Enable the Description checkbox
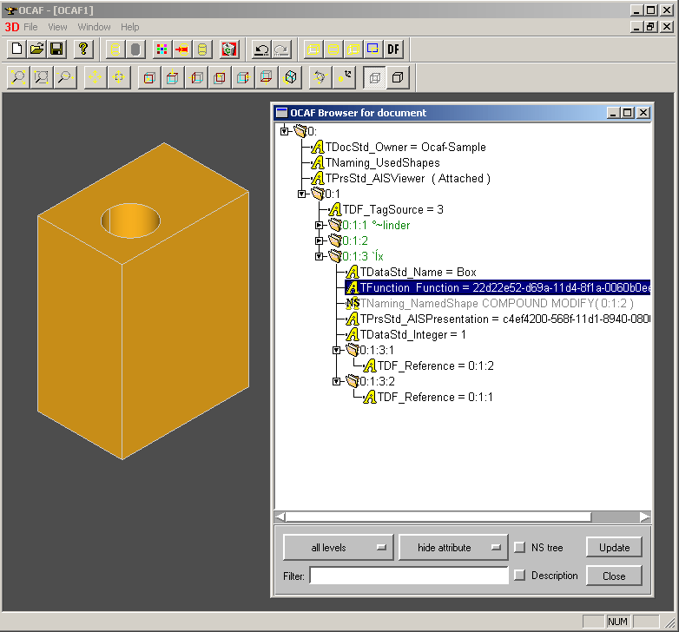 point(519,576)
